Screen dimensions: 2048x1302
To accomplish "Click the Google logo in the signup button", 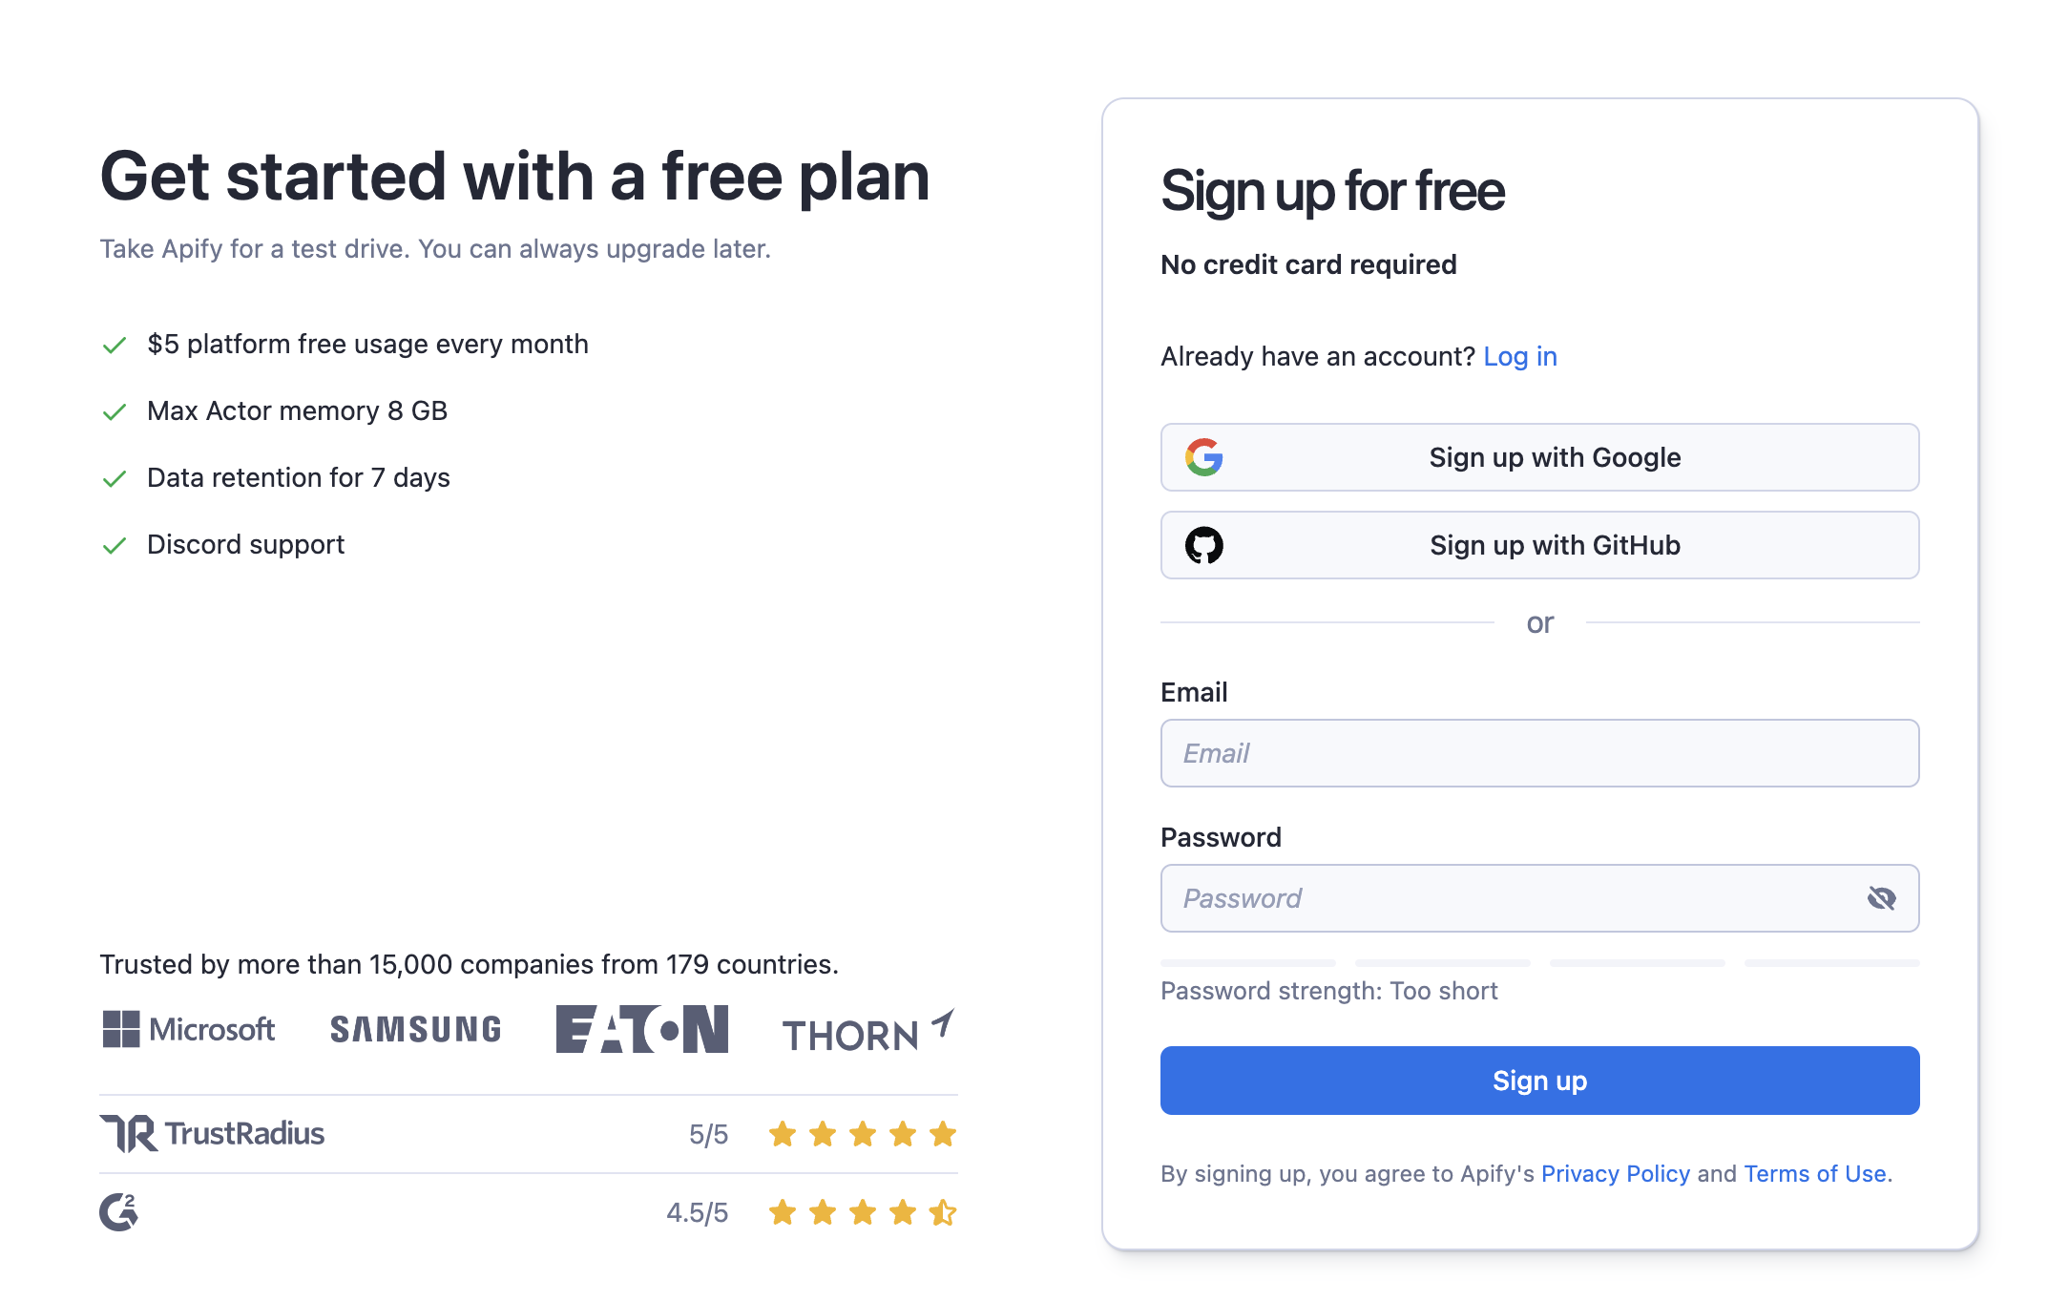I will (1205, 457).
